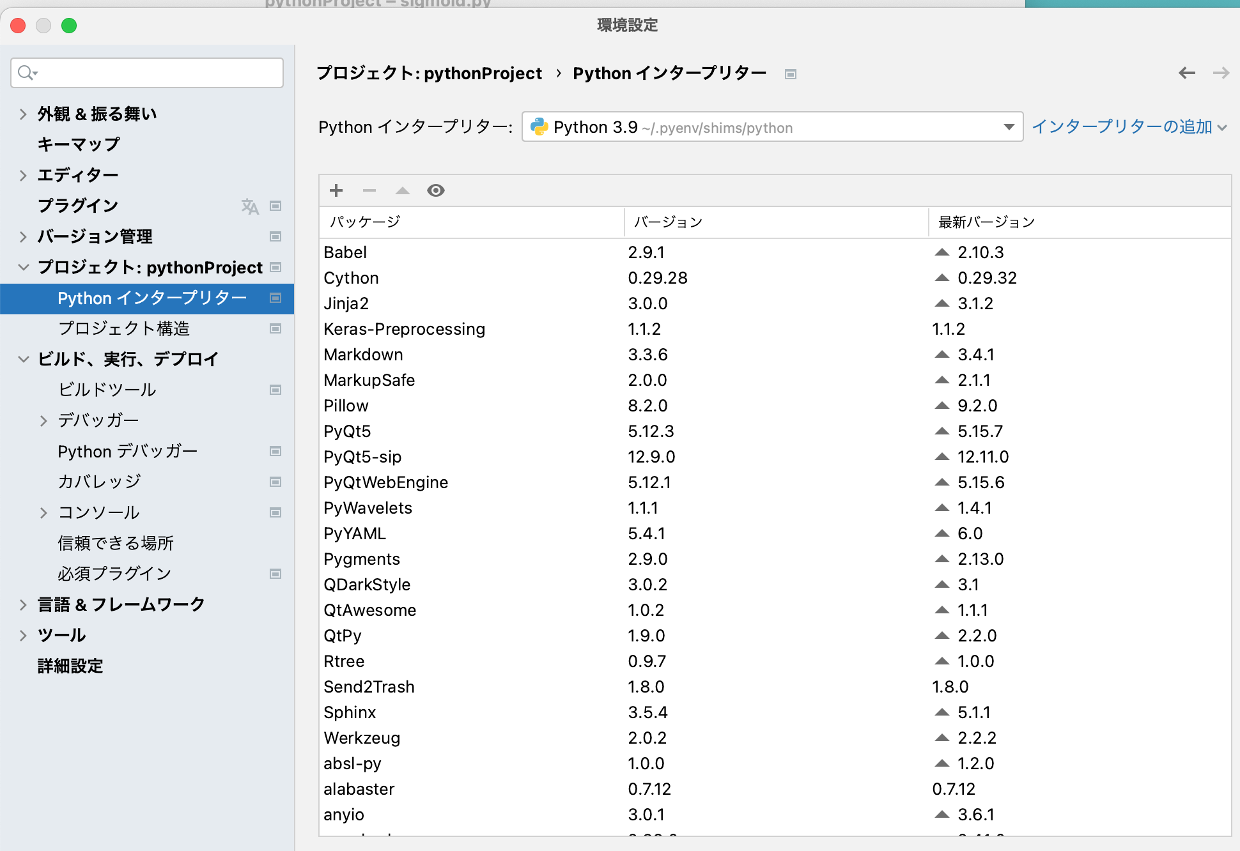Select the Send2Trash package row

(775, 687)
